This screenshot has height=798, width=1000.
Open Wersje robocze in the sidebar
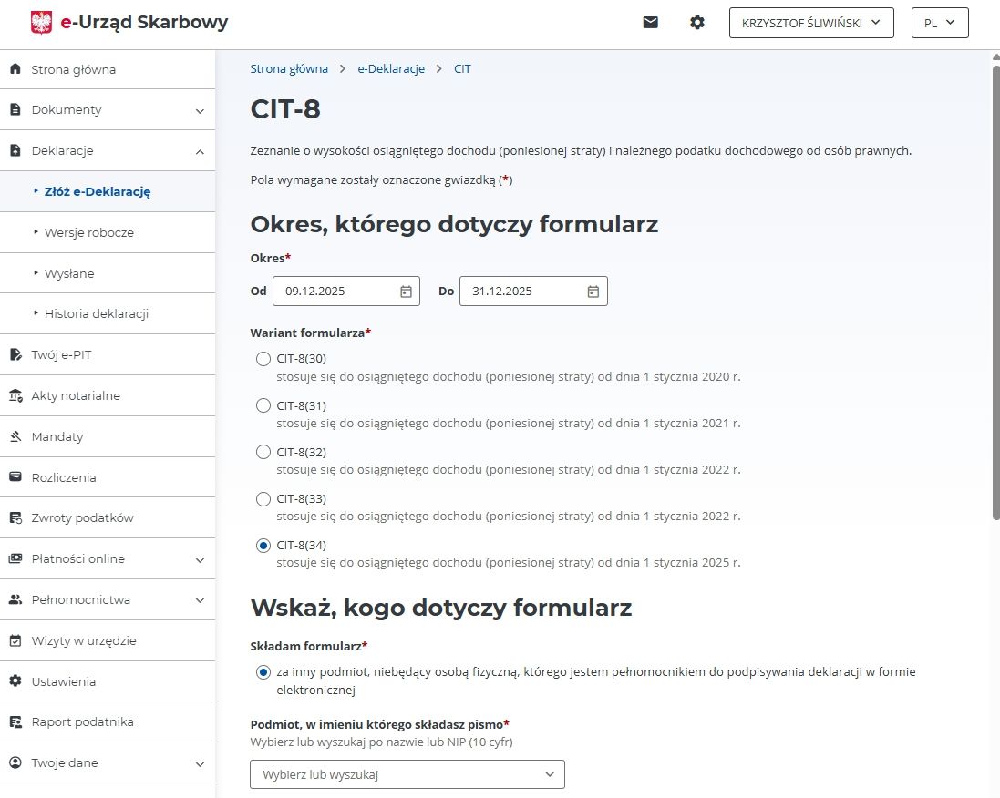tap(89, 233)
